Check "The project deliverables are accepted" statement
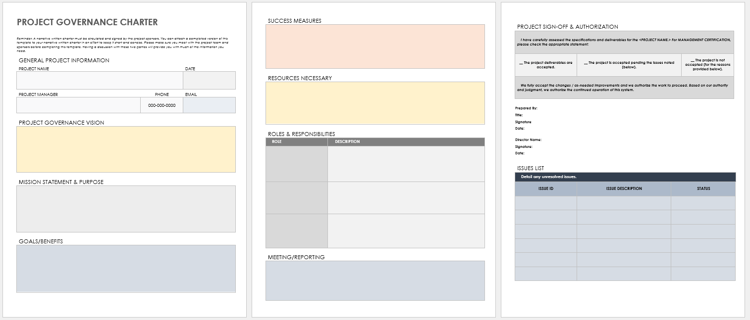Viewport: 750px width, 320px height. [x=546, y=65]
